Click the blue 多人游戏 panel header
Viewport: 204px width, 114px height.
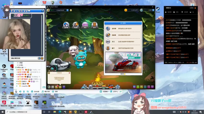123,23
